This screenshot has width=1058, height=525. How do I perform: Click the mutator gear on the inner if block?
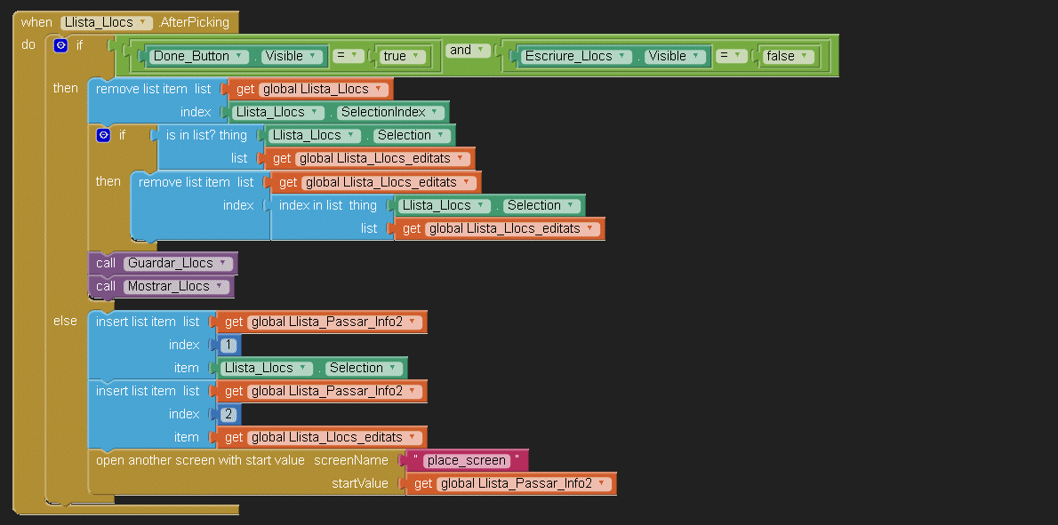pyautogui.click(x=103, y=135)
